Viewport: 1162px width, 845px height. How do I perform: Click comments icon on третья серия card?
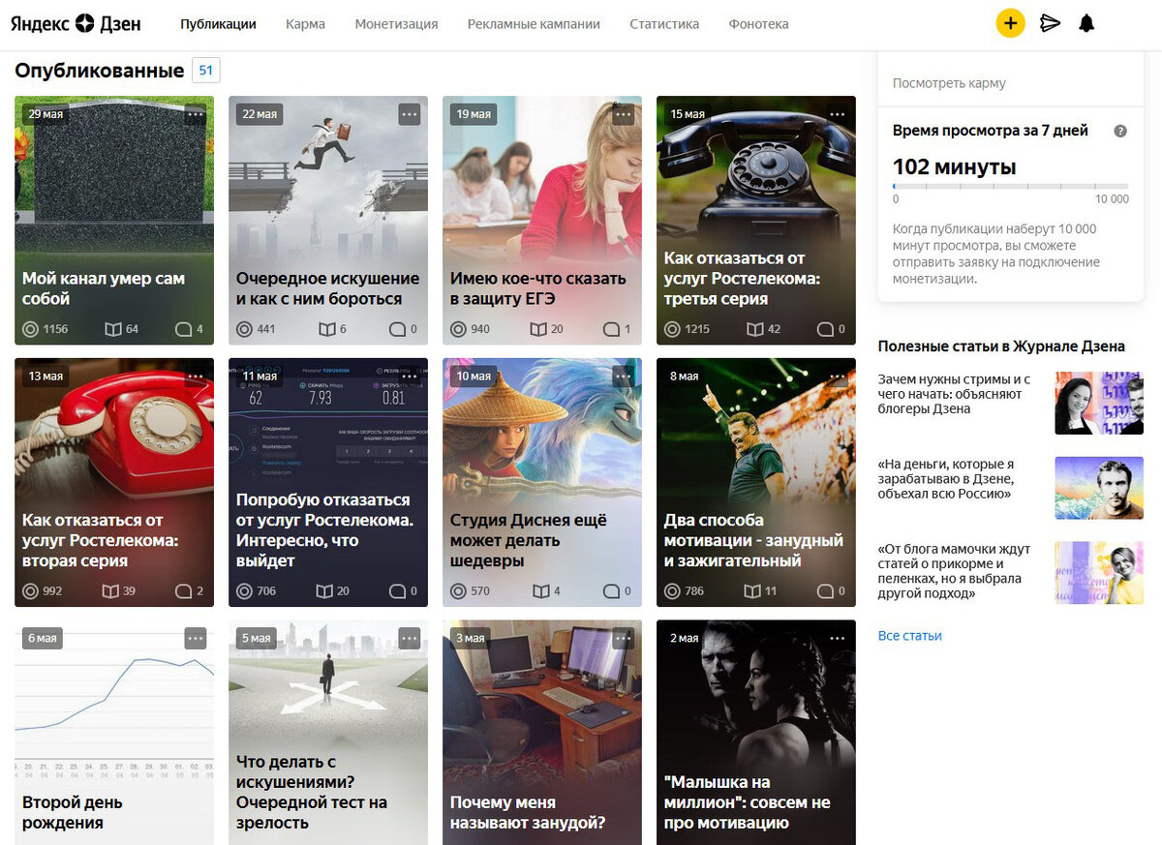(x=825, y=329)
